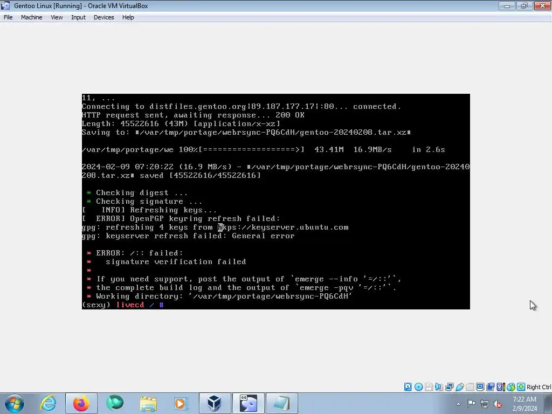Click the 'Refreshing keys...' info line
Image resolution: width=552 pixels, height=414 pixels.
149,210
